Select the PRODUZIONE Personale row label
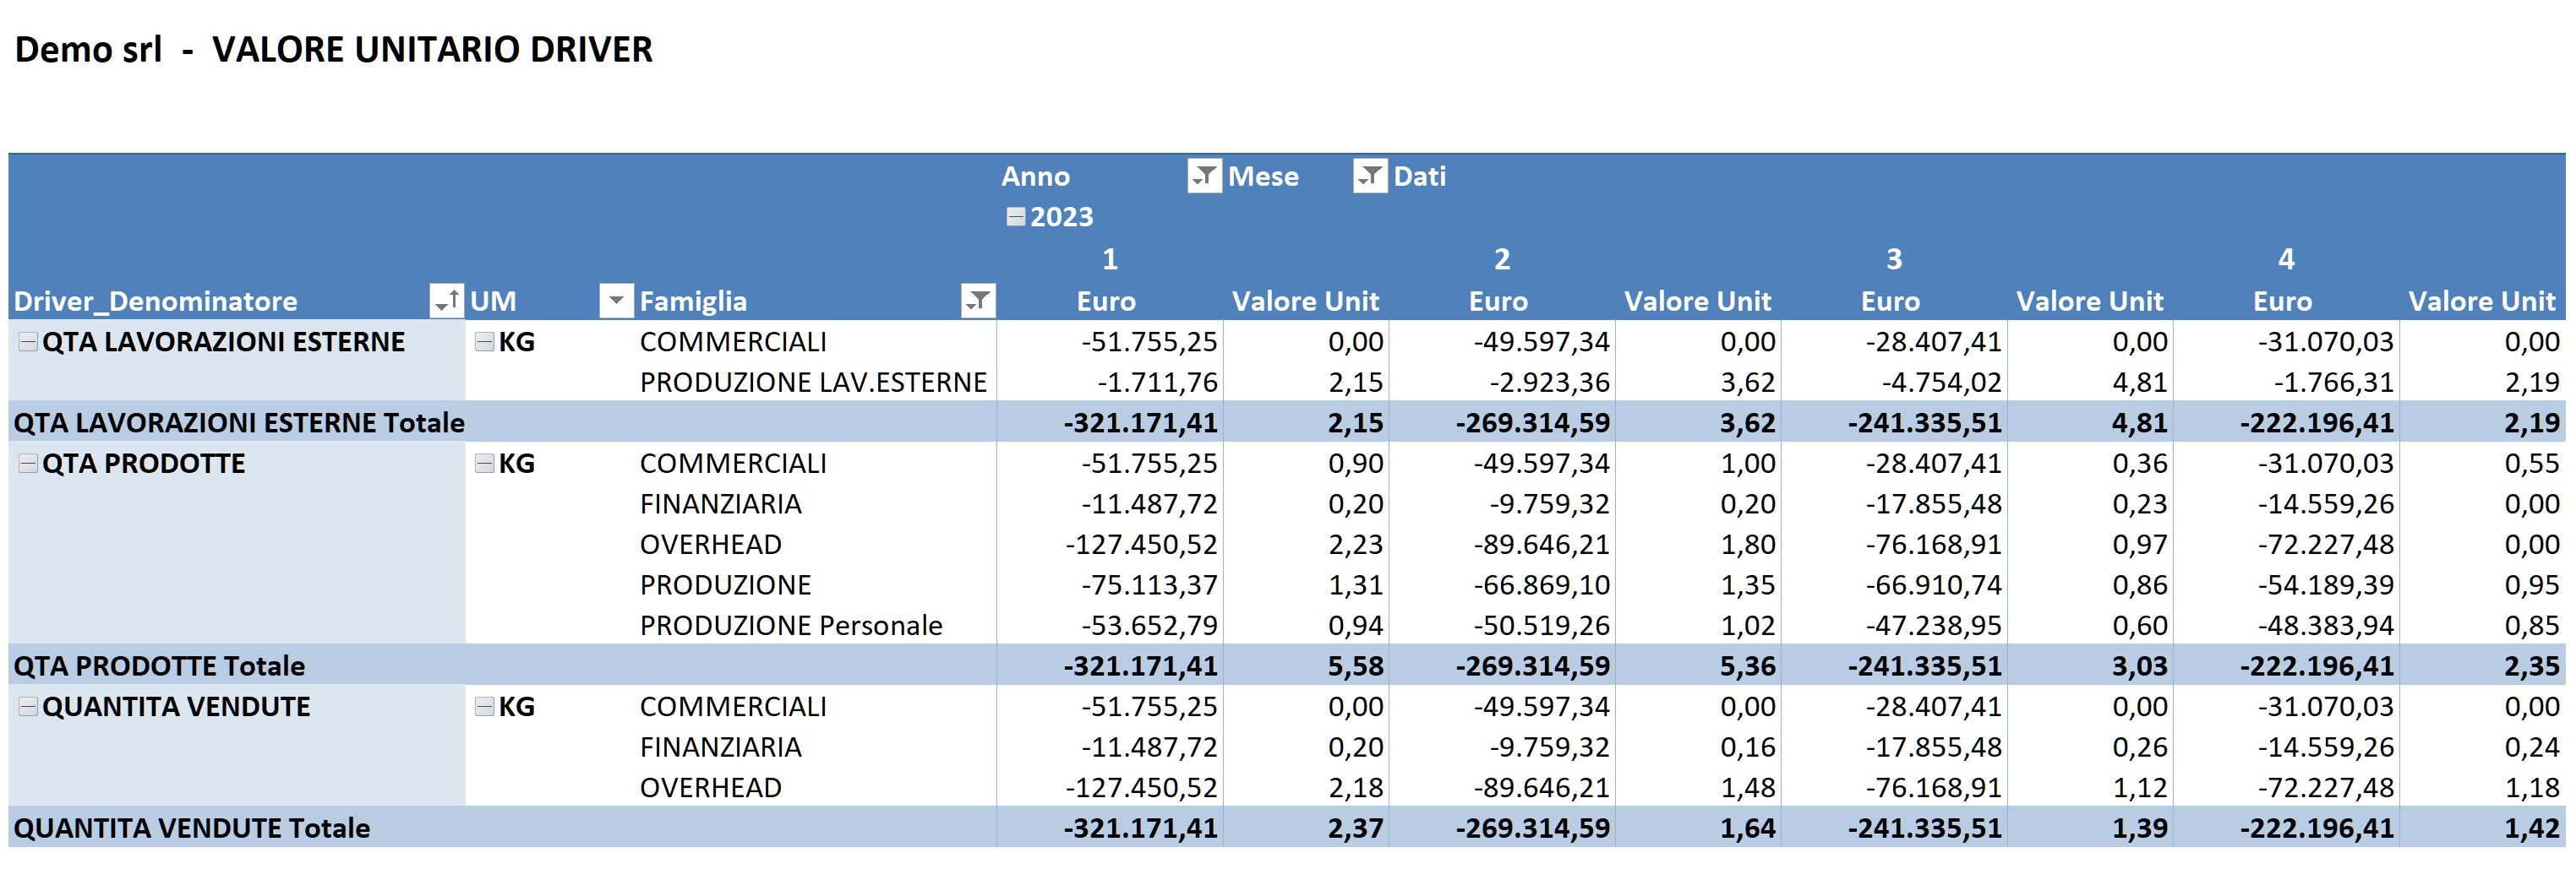This screenshot has width=2576, height=869. point(791,625)
